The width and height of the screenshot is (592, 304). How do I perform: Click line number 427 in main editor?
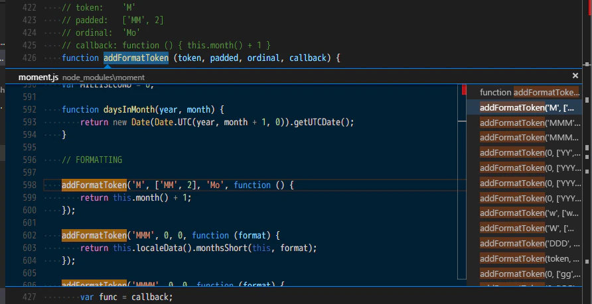tap(29, 297)
